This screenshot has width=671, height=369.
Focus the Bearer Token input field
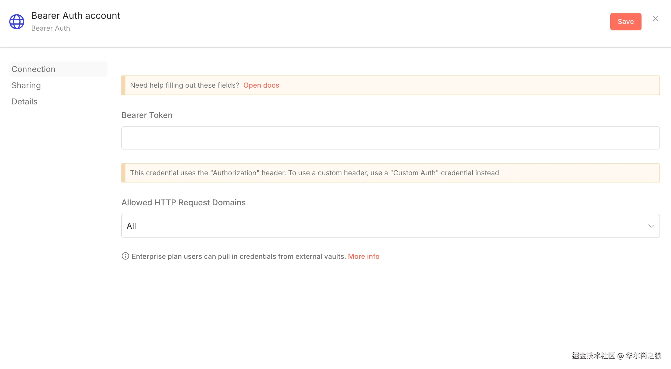(390, 138)
